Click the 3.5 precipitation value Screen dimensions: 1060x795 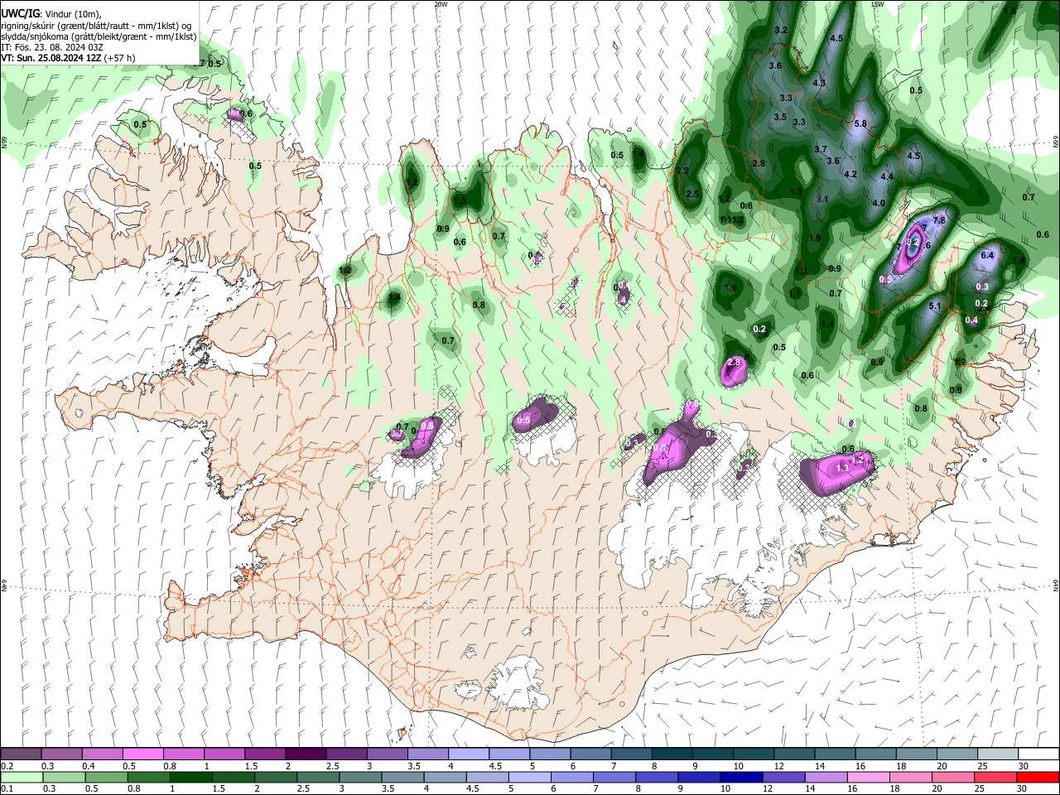coord(780,117)
